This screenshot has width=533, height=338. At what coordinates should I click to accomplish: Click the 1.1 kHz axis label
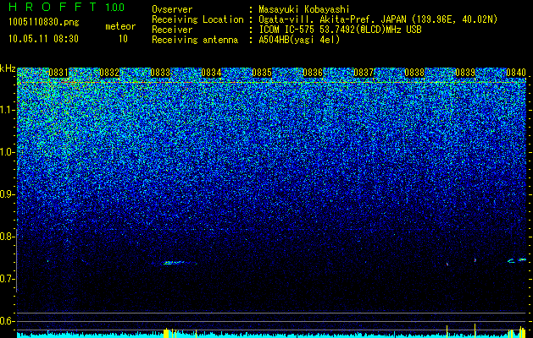[8, 110]
